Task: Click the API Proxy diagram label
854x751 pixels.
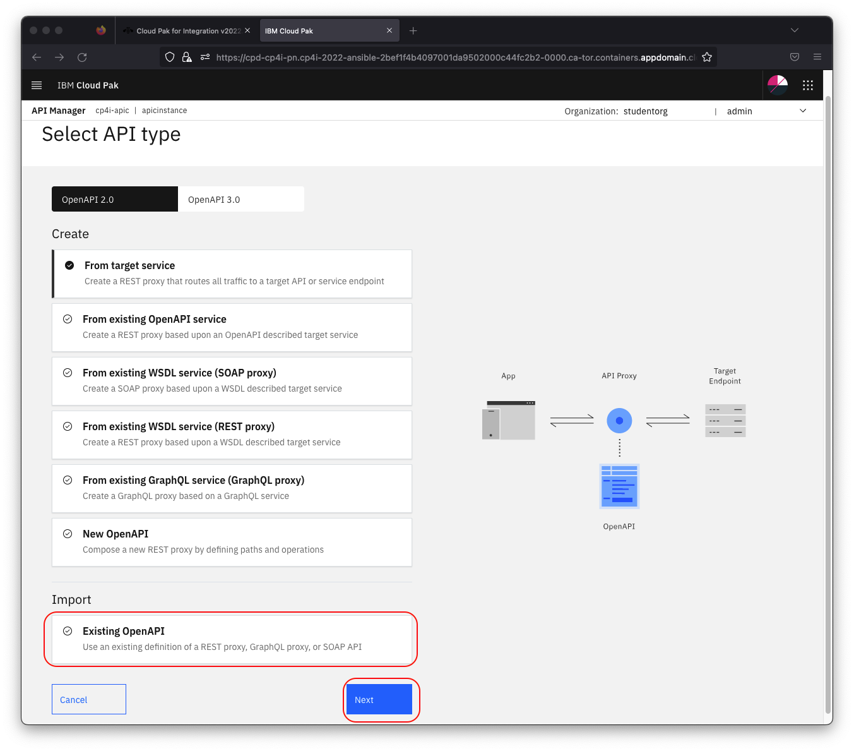Action: (x=619, y=376)
